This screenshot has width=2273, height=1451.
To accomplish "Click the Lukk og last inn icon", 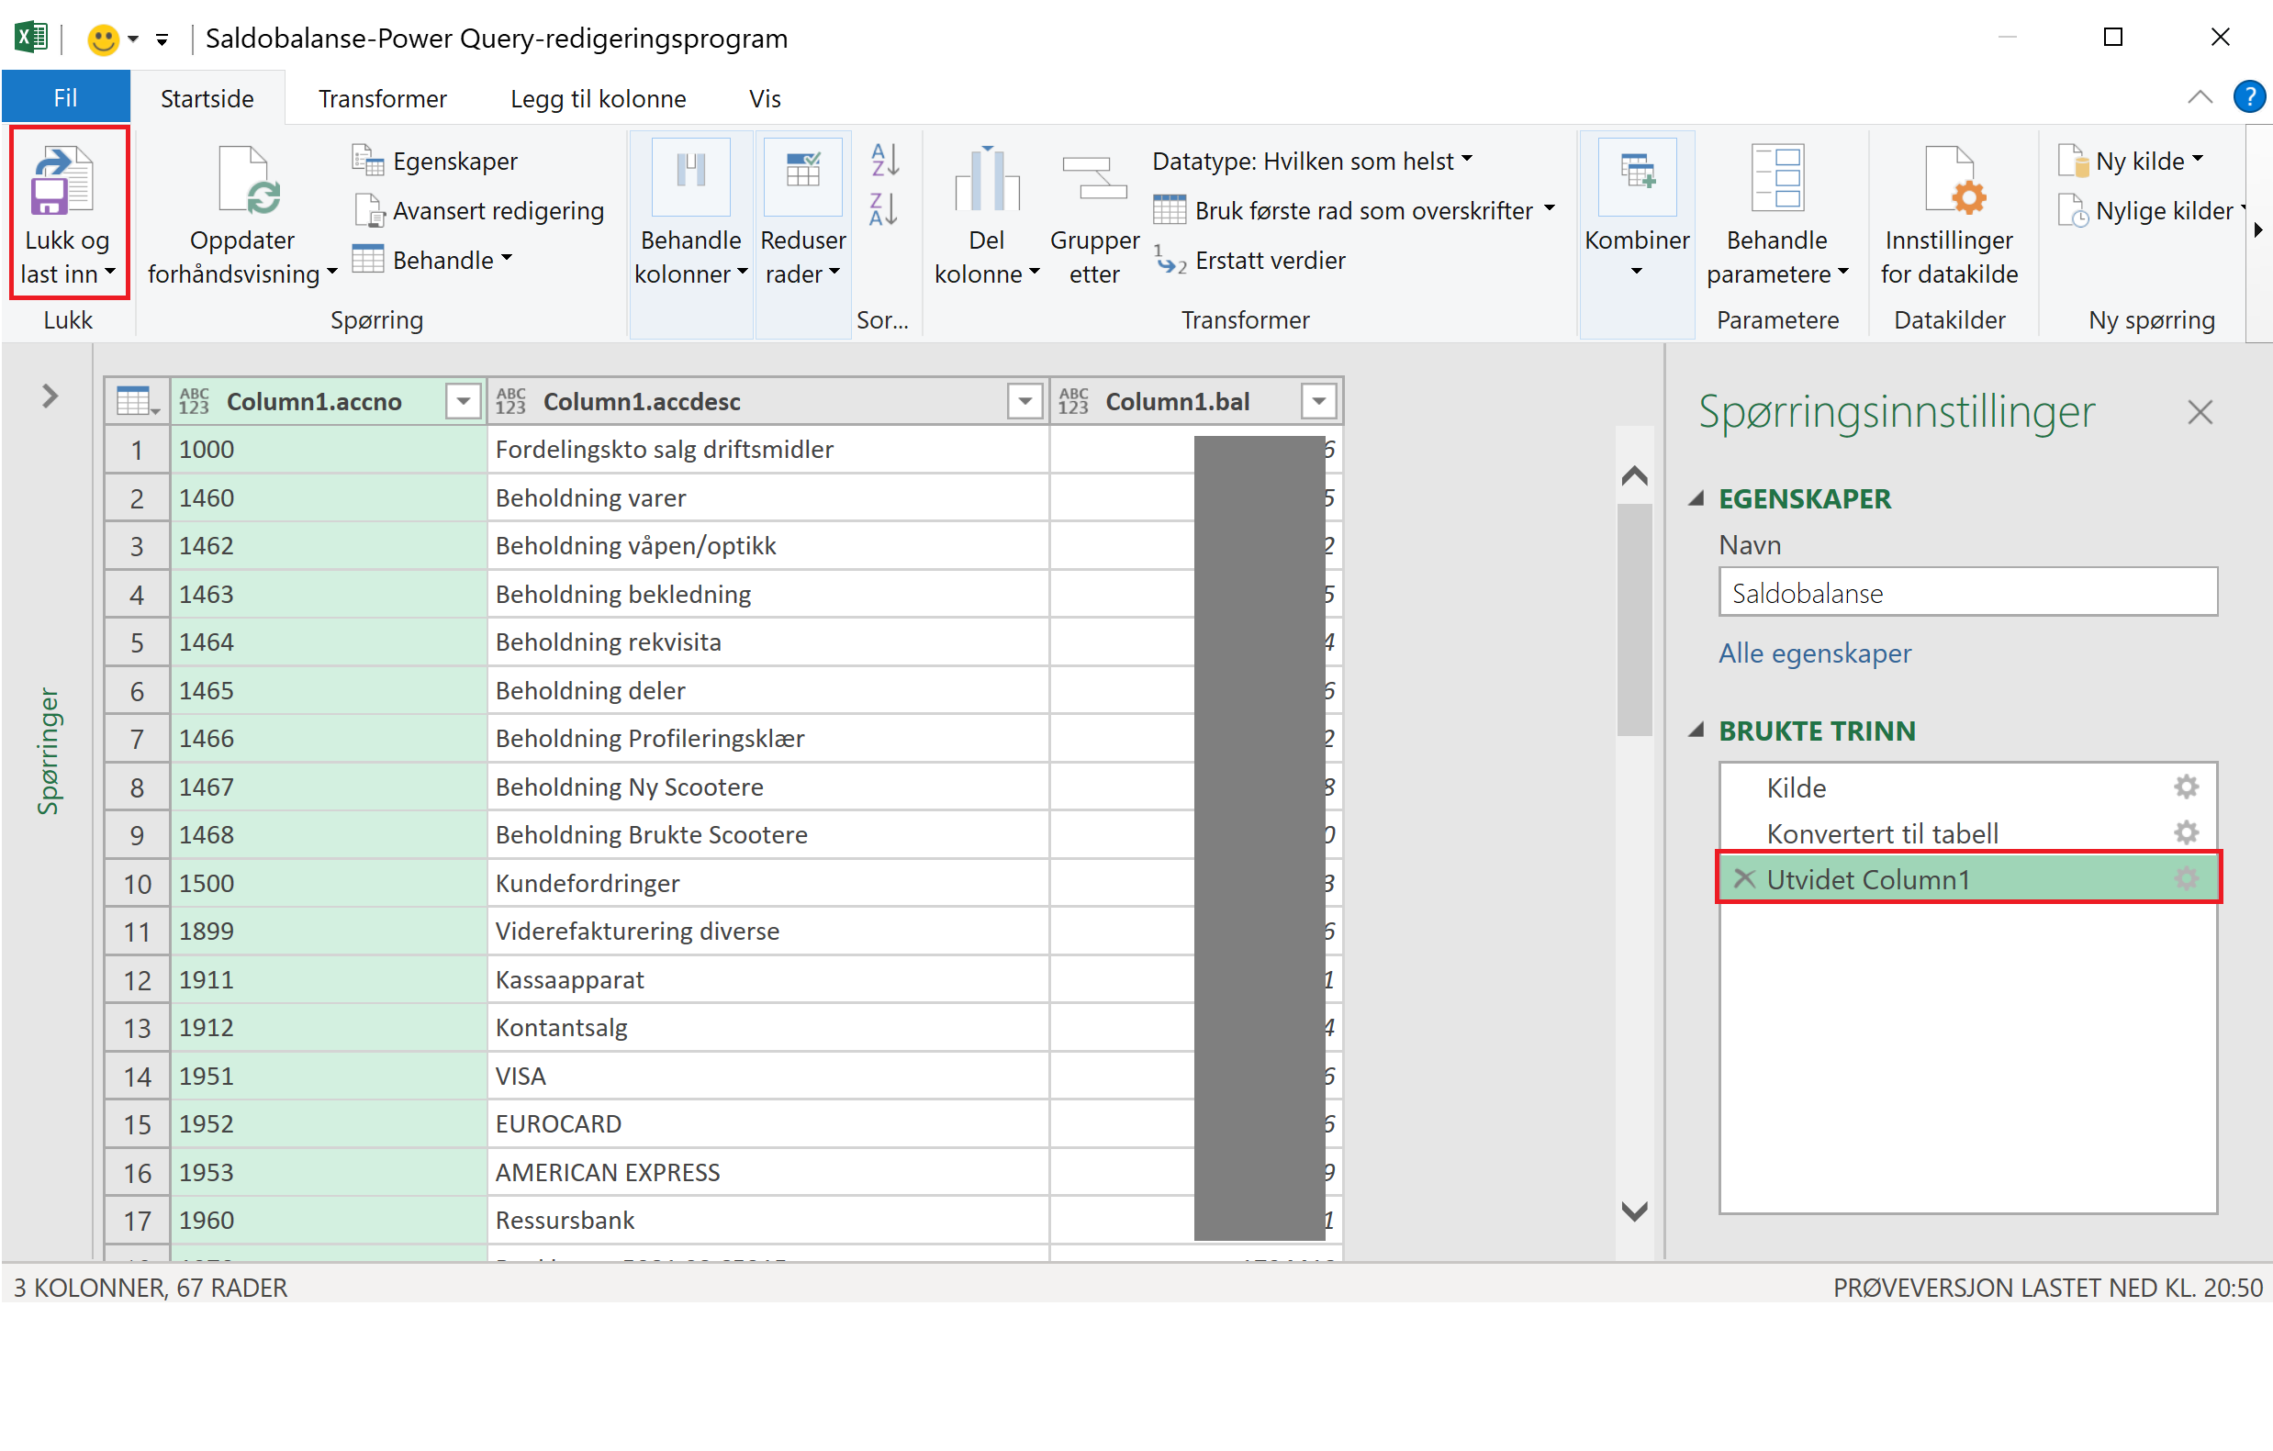I will point(62,181).
